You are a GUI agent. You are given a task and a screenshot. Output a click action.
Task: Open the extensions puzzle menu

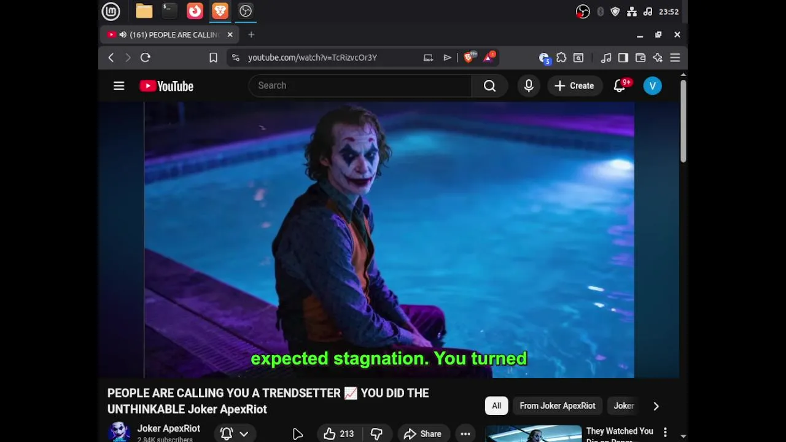pos(561,58)
